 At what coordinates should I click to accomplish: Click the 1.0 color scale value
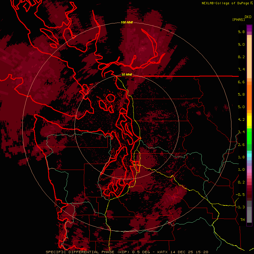pos(241,170)
